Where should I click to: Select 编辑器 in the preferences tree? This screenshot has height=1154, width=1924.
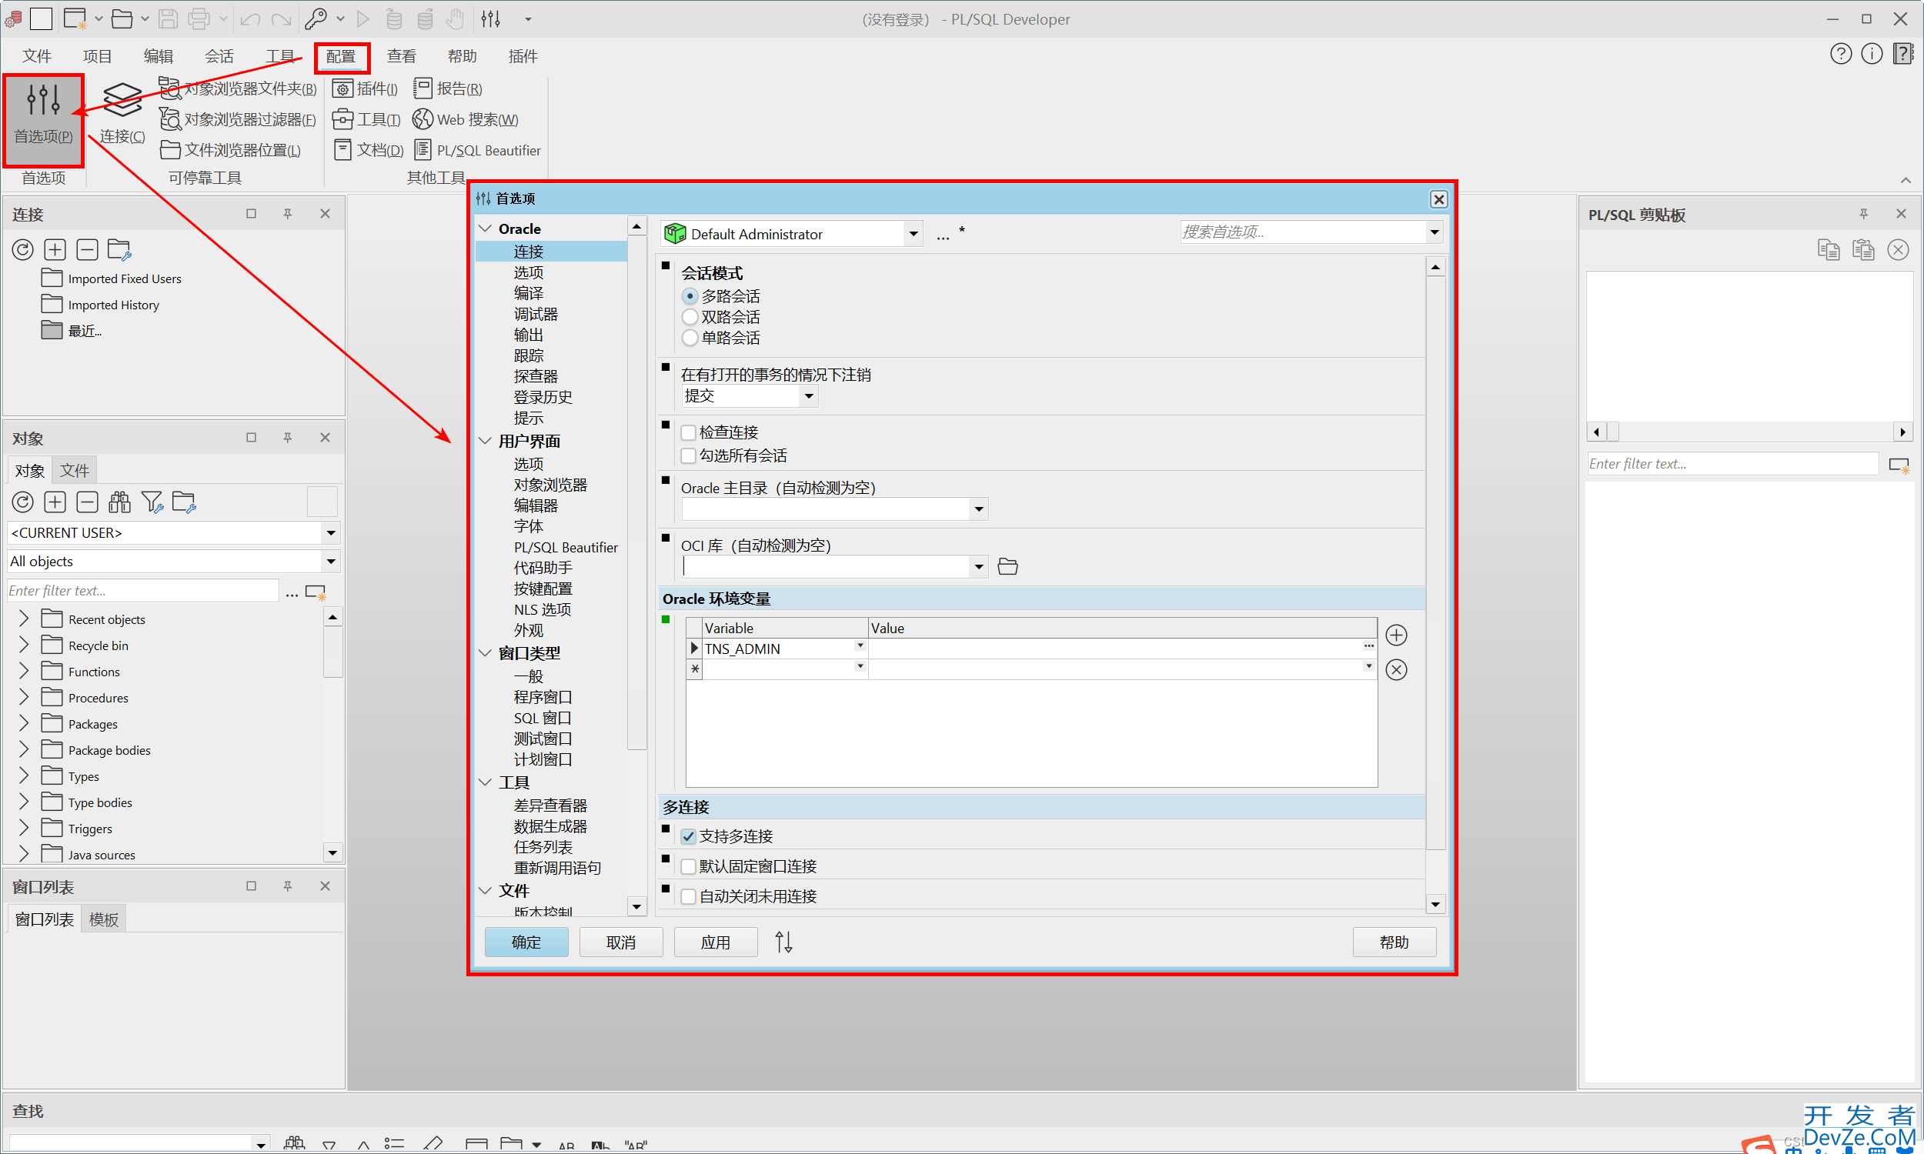point(536,506)
